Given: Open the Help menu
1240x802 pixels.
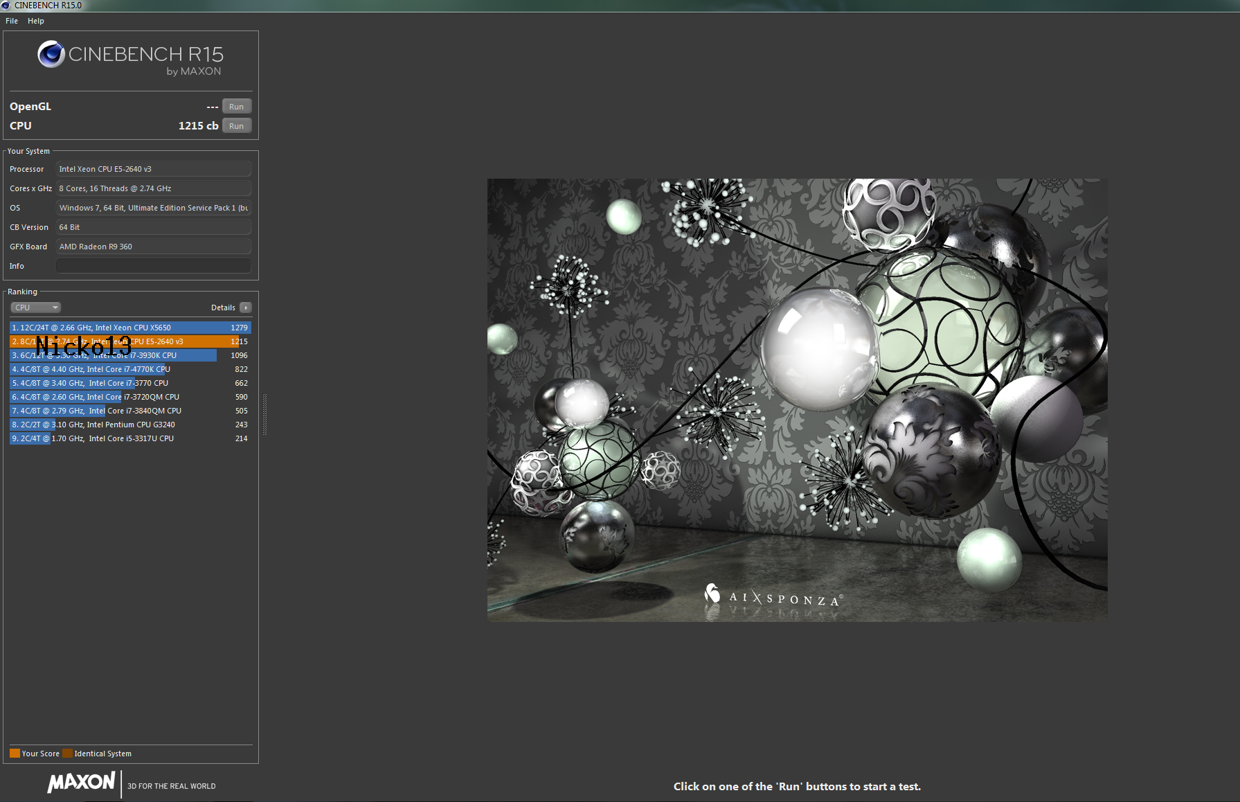Looking at the screenshot, I should 36,21.
